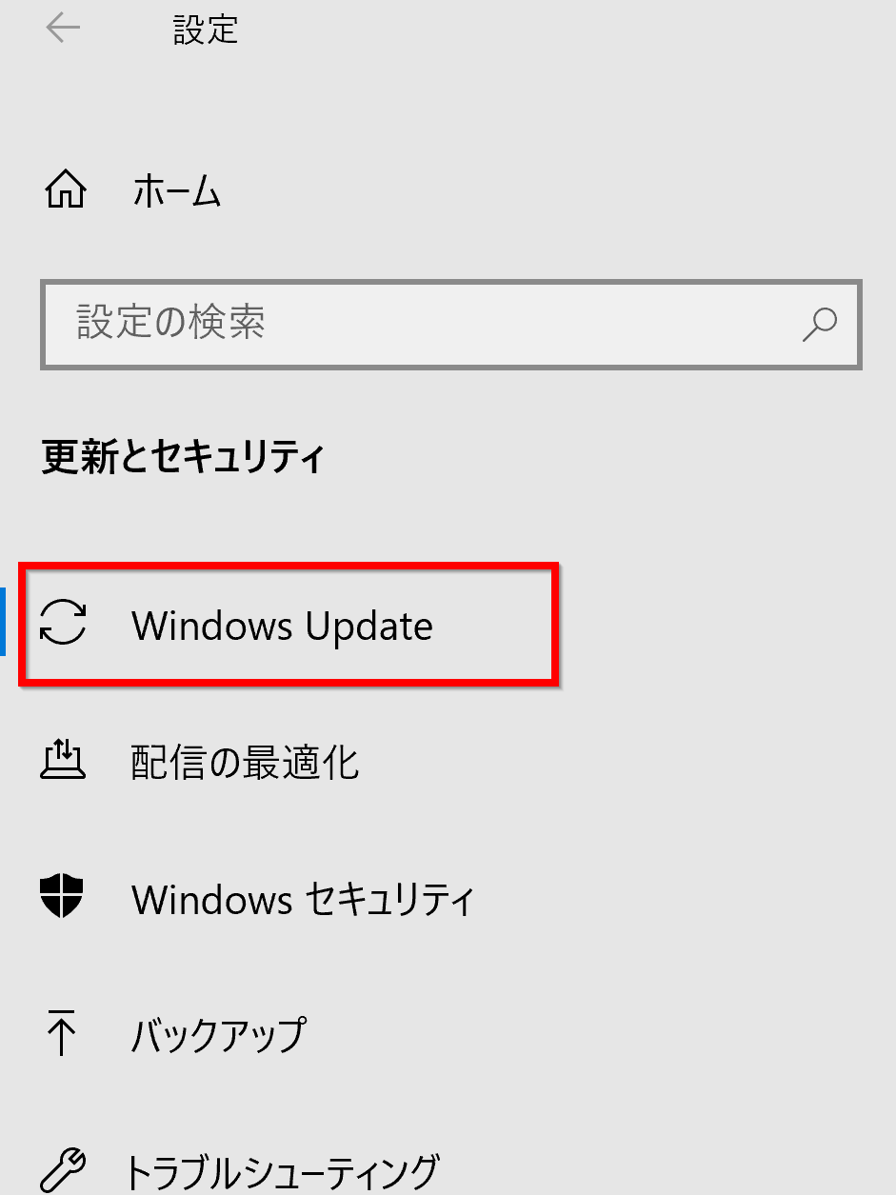The image size is (896, 1195).
Task: Click the トラブルシューティング wrench icon
Action: tap(63, 1170)
